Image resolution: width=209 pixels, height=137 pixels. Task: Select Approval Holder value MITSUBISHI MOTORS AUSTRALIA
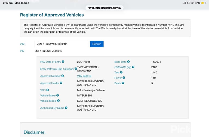[90, 83]
